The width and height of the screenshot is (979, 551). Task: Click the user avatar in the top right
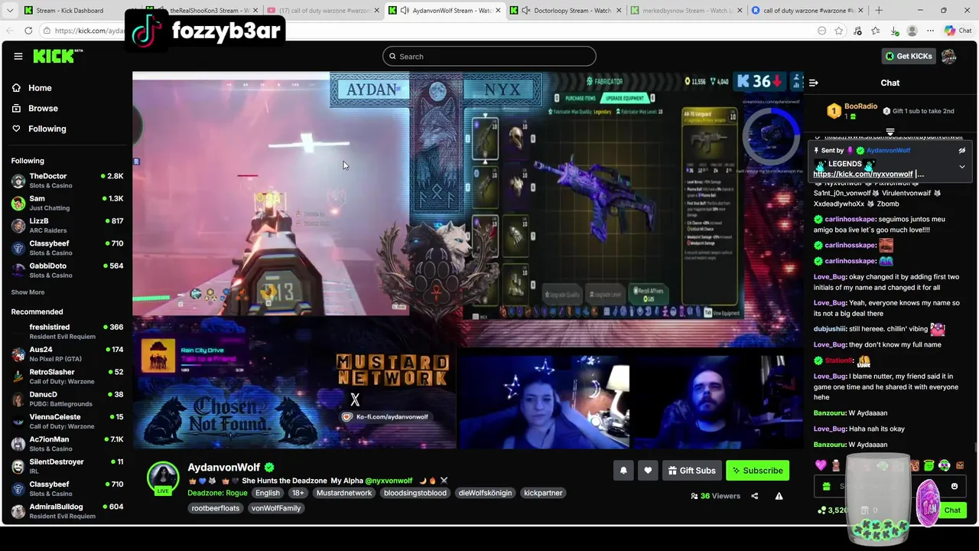[948, 56]
